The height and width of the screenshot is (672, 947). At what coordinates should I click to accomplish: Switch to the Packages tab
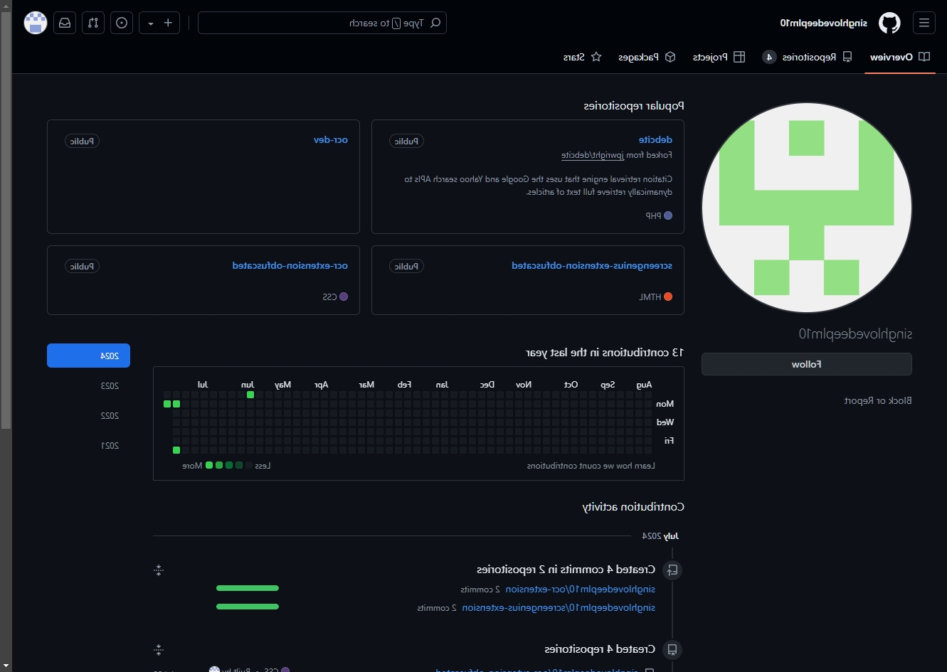click(x=647, y=57)
